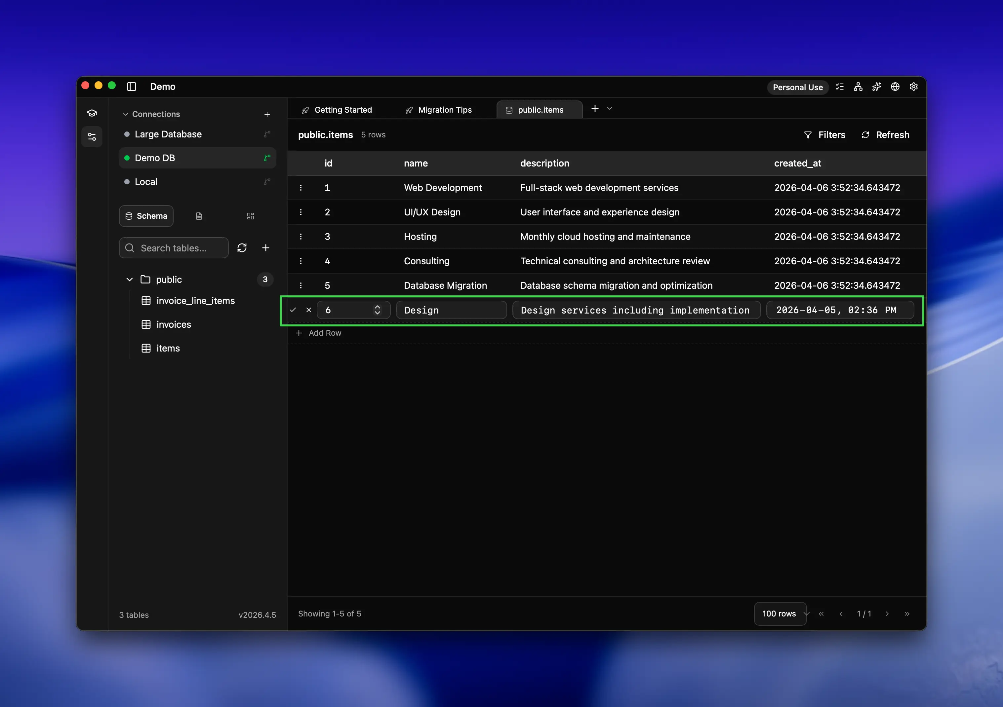This screenshot has width=1003, height=707.
Task: Open settings gear icon
Action: click(913, 87)
